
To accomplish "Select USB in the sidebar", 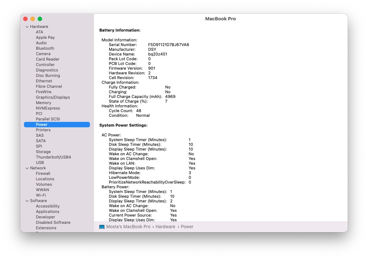I will point(40,163).
